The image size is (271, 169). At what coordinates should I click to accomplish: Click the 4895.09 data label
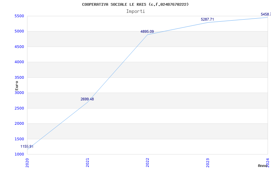[147, 31]
